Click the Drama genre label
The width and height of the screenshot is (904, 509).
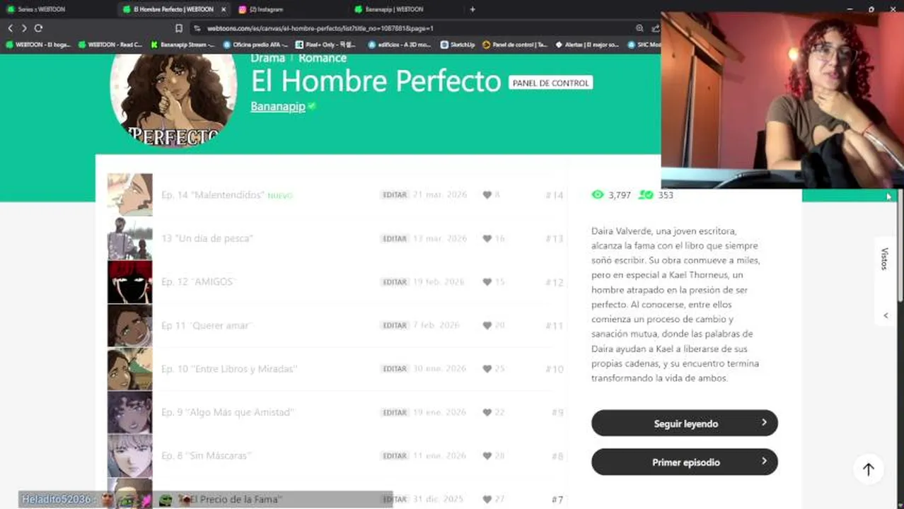pyautogui.click(x=267, y=58)
